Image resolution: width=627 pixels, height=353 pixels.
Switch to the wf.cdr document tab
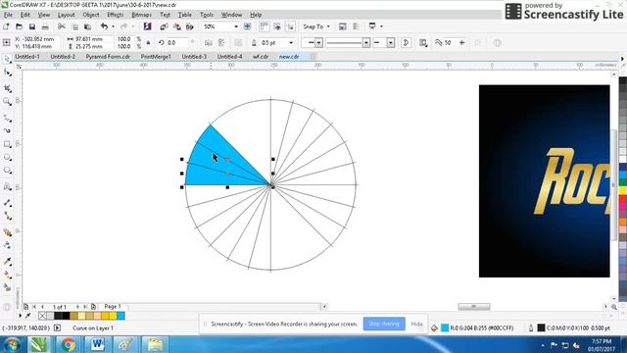click(x=261, y=57)
